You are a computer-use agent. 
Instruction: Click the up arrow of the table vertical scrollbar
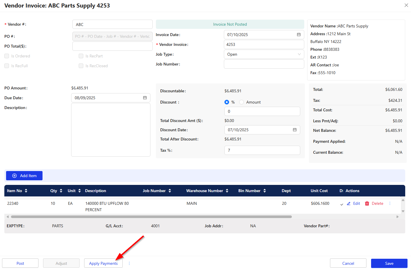(403, 200)
